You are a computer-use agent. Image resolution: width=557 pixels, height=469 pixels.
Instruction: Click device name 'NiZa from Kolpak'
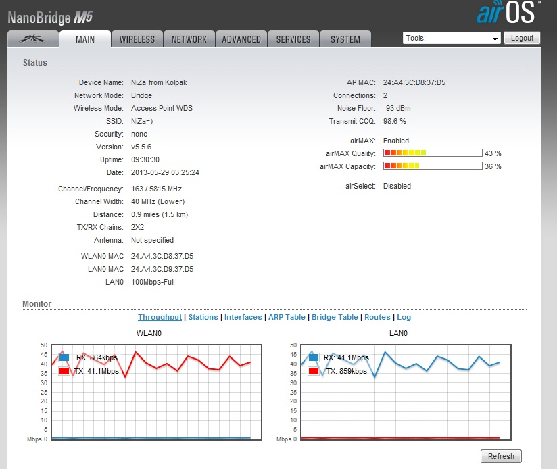click(x=159, y=82)
